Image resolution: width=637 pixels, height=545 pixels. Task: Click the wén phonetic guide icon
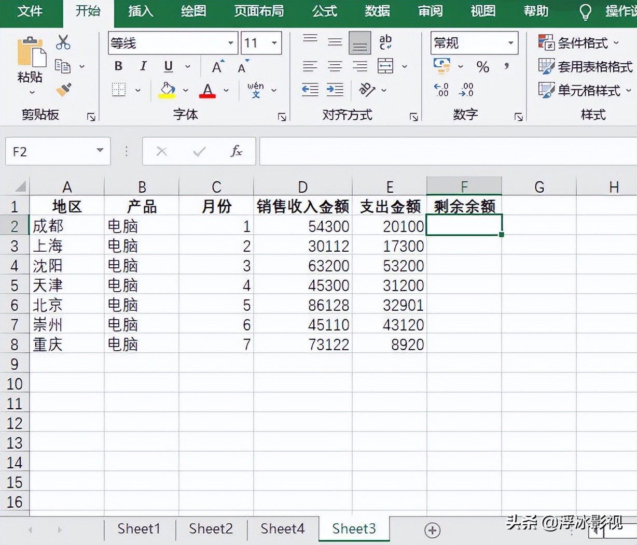255,90
